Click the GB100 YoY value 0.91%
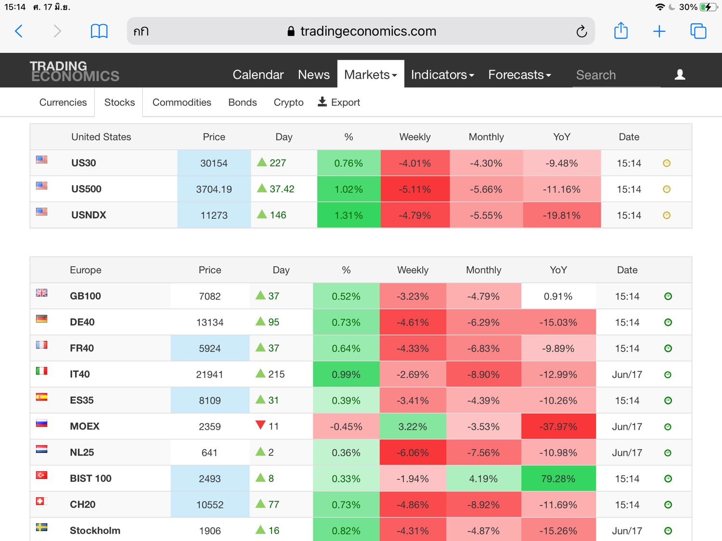722x541 pixels. click(558, 296)
